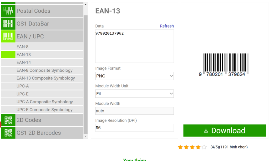The image size is (278, 161).
Task: Click the sidebar scroll up arrow
Action: (x=86, y=5)
